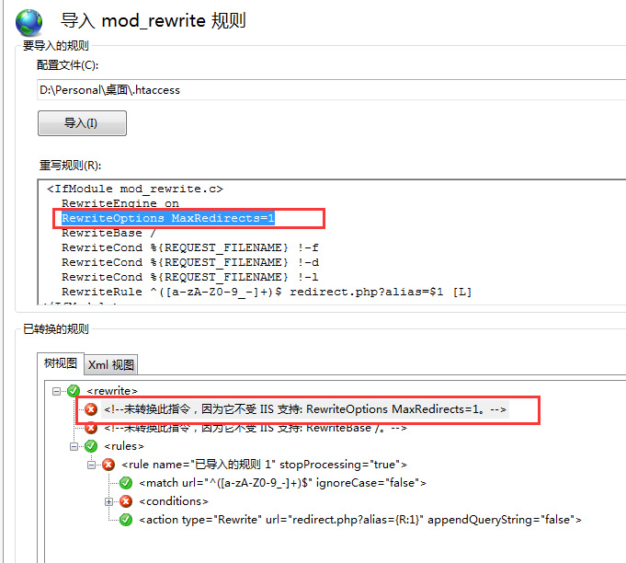626x563 pixels.
Task: Click the 配置文件 path input field
Action: click(x=331, y=90)
